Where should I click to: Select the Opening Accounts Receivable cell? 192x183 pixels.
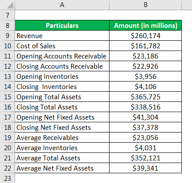tap(62, 56)
